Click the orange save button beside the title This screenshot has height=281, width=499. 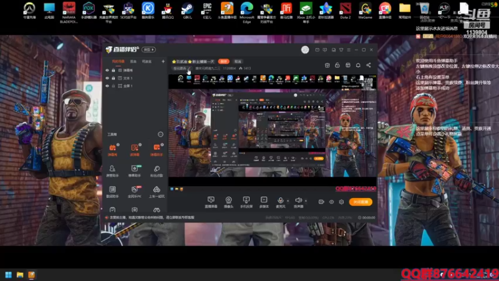pos(224,61)
